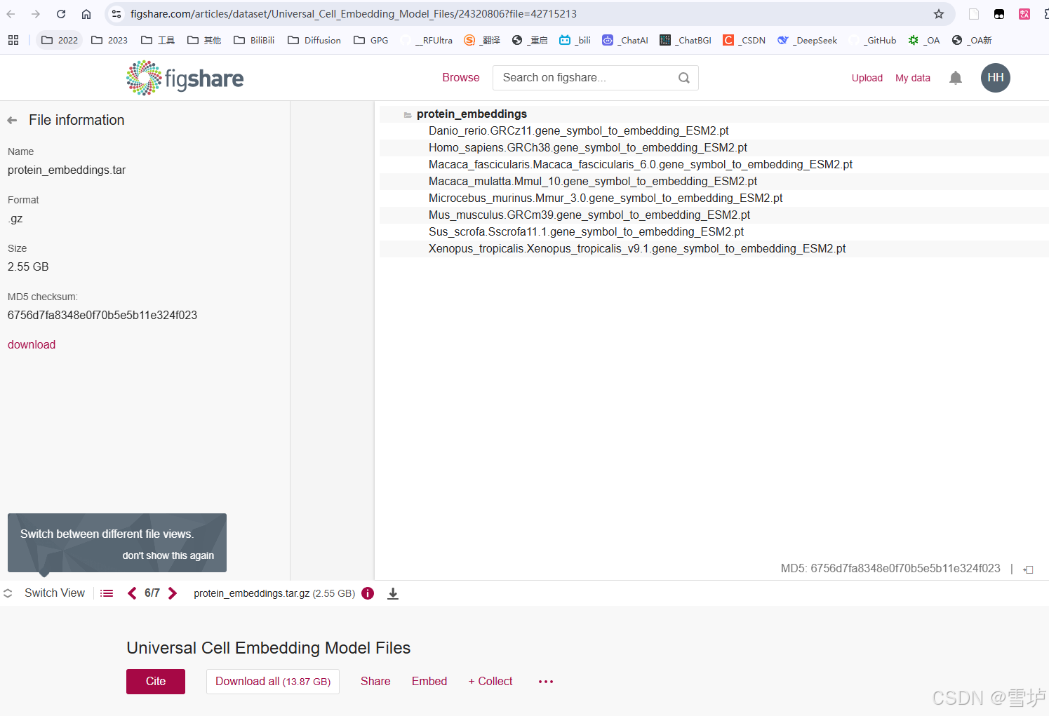Click the MD5 checksum value in sidebar
The height and width of the screenshot is (716, 1049).
pyautogui.click(x=102, y=316)
